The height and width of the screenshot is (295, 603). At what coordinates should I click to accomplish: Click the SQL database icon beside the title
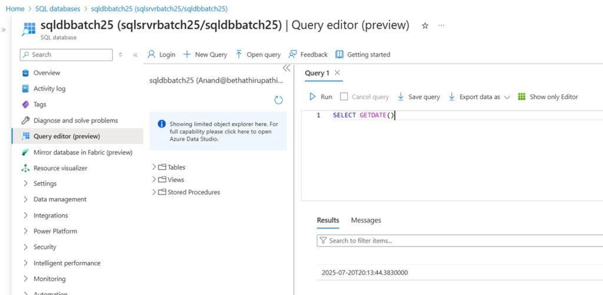[x=28, y=29]
